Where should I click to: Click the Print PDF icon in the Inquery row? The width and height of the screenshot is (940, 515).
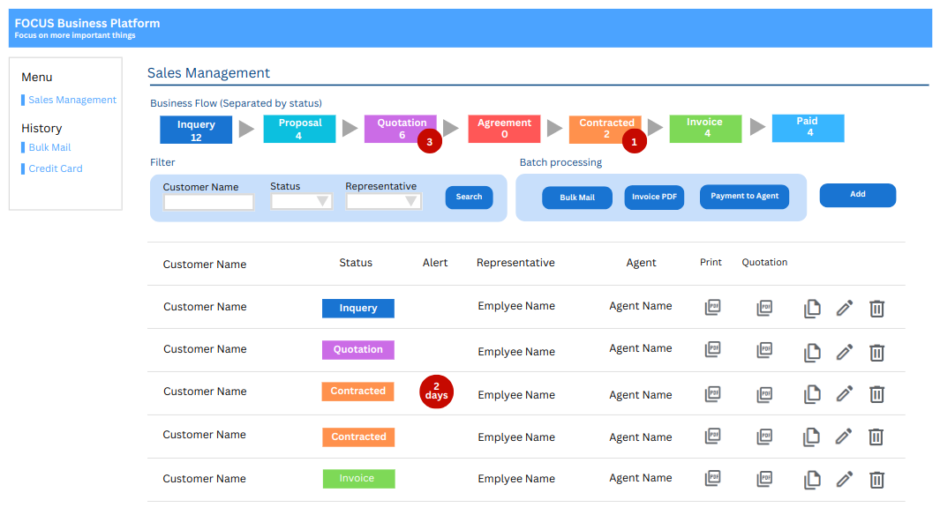[x=713, y=308]
